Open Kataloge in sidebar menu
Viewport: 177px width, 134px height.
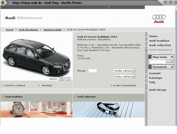pyautogui.click(x=156, y=78)
